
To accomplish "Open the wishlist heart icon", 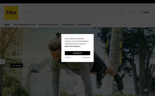I will point(131,12).
